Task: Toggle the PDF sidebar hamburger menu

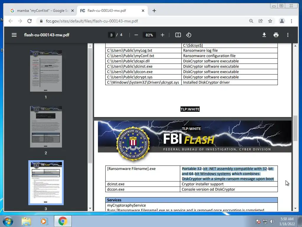Action: tap(14, 35)
